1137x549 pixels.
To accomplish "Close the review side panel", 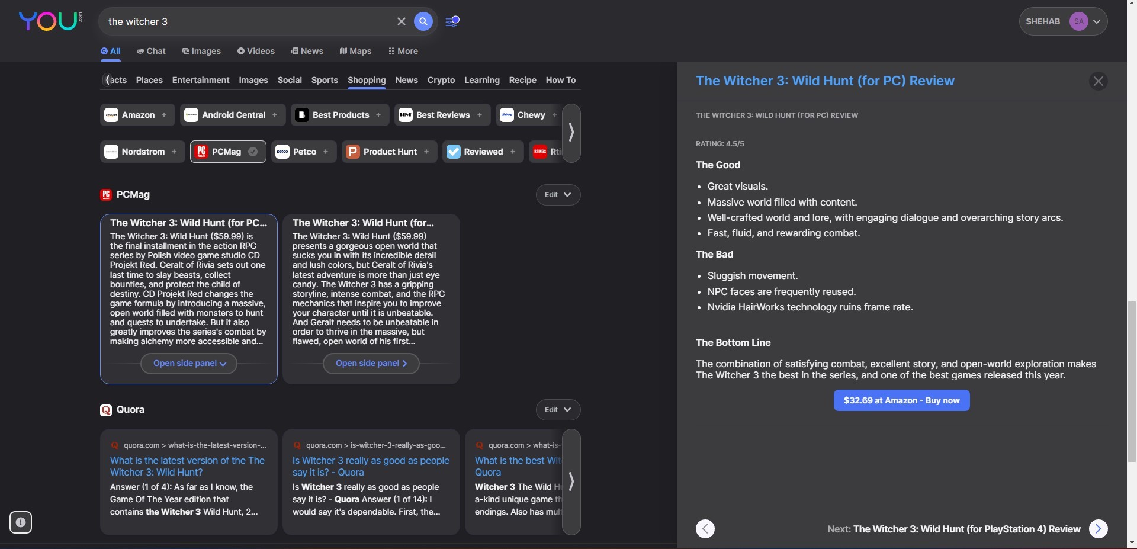I will click(x=1099, y=81).
